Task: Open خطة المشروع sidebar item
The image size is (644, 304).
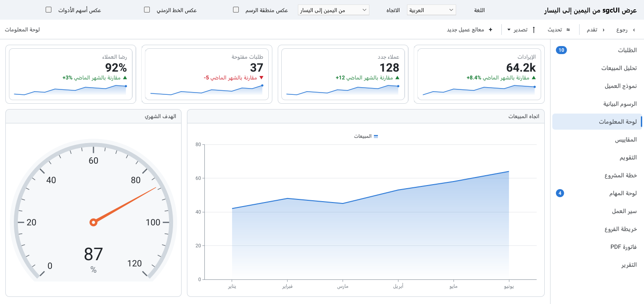Action: coord(596,175)
